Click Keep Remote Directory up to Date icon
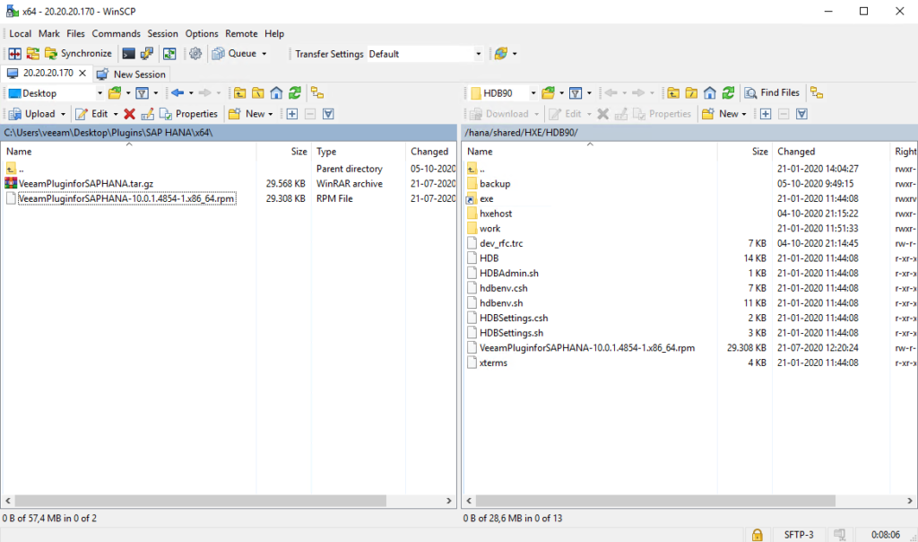Viewport: 918px width, 542px height. point(33,54)
